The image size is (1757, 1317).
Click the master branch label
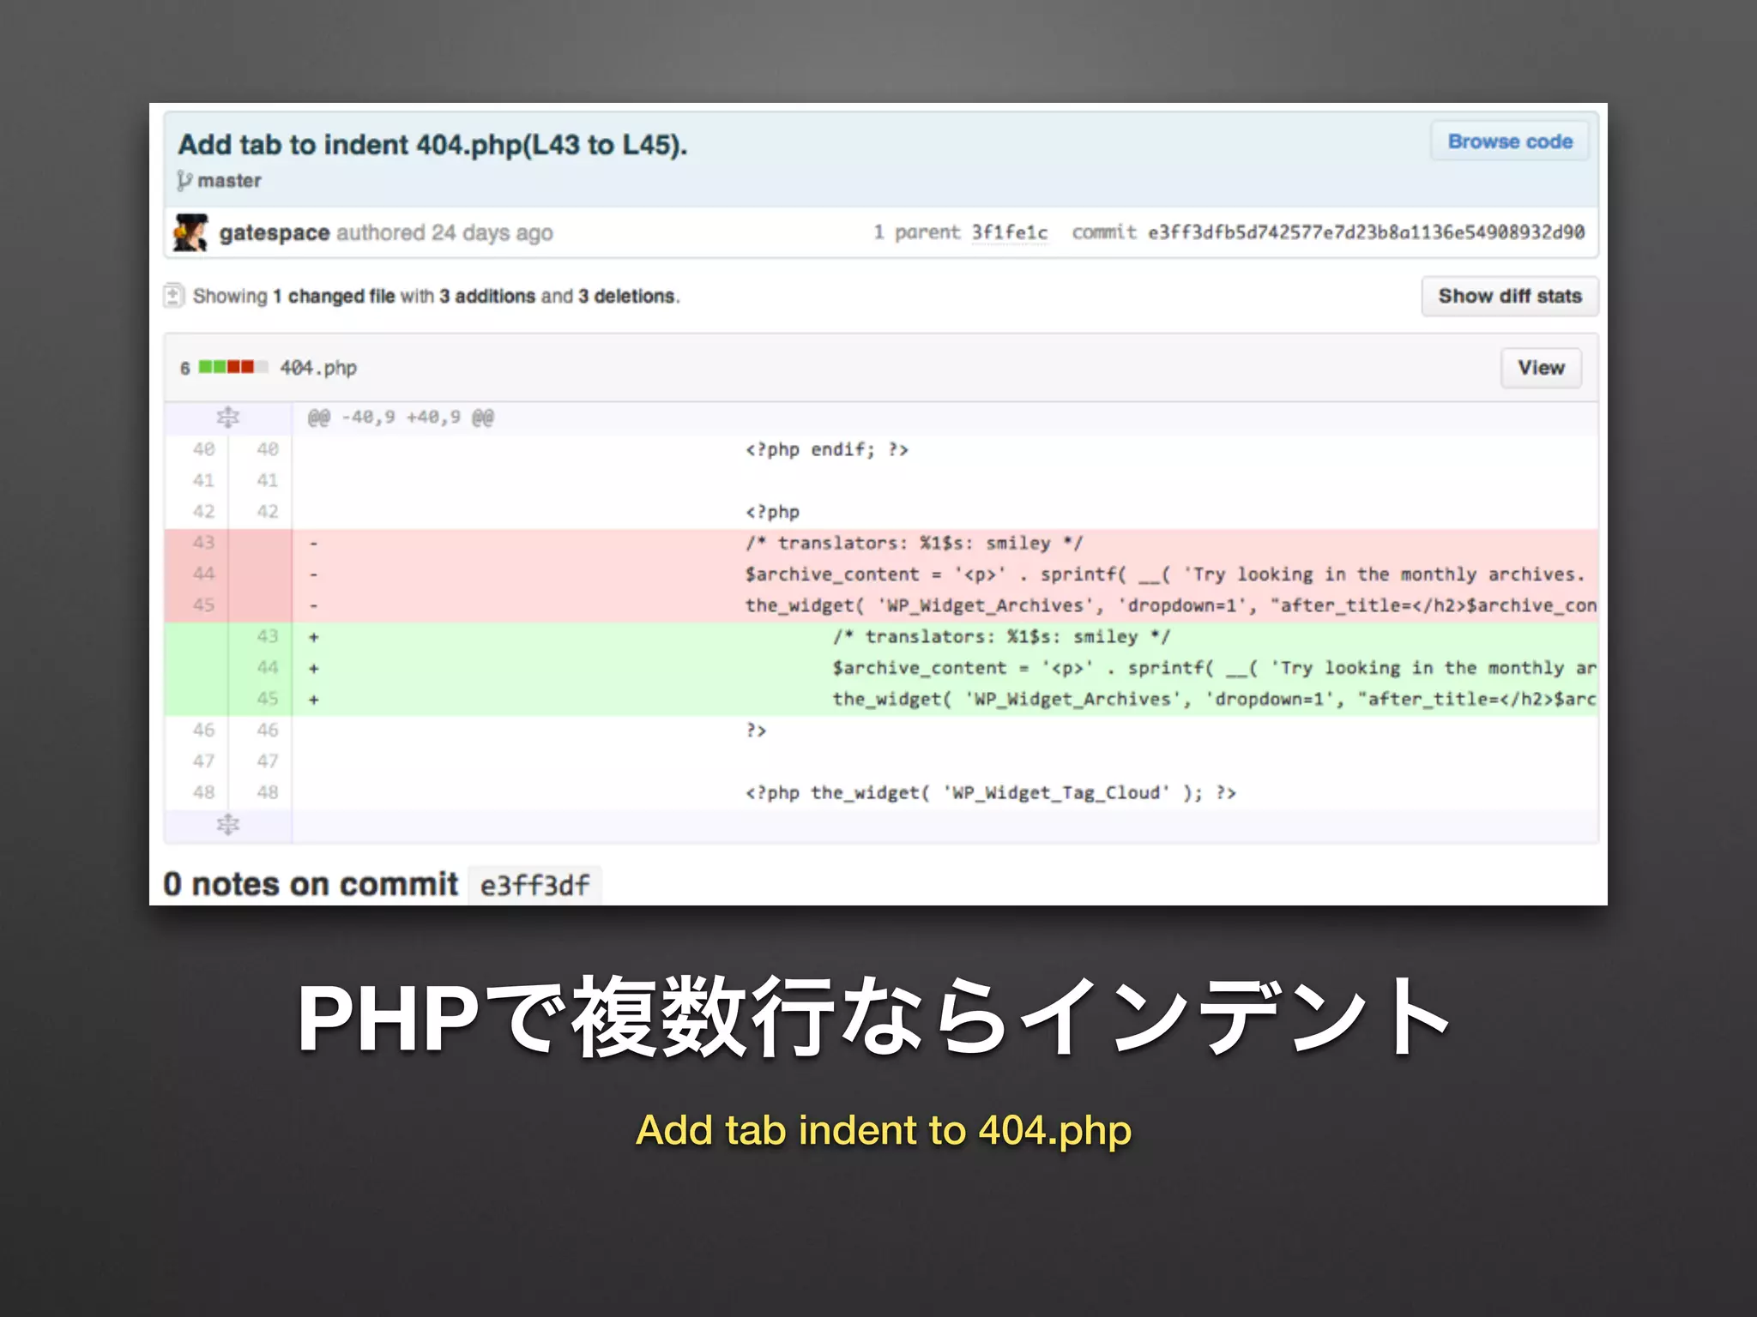[229, 181]
